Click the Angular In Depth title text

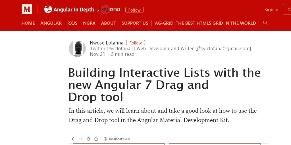(74, 10)
